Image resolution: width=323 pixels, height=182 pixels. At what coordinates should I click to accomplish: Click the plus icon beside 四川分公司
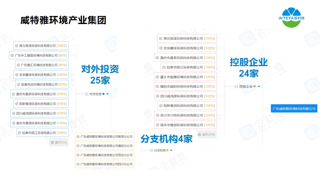(x=78, y=164)
